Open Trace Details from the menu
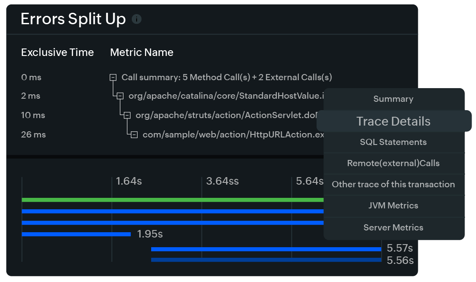 coord(393,121)
